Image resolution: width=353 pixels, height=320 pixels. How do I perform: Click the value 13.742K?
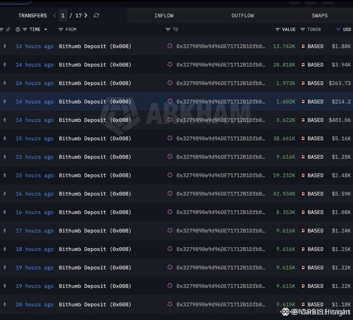284,46
